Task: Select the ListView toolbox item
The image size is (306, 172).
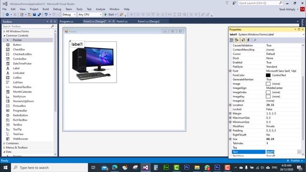Action: tap(27, 82)
